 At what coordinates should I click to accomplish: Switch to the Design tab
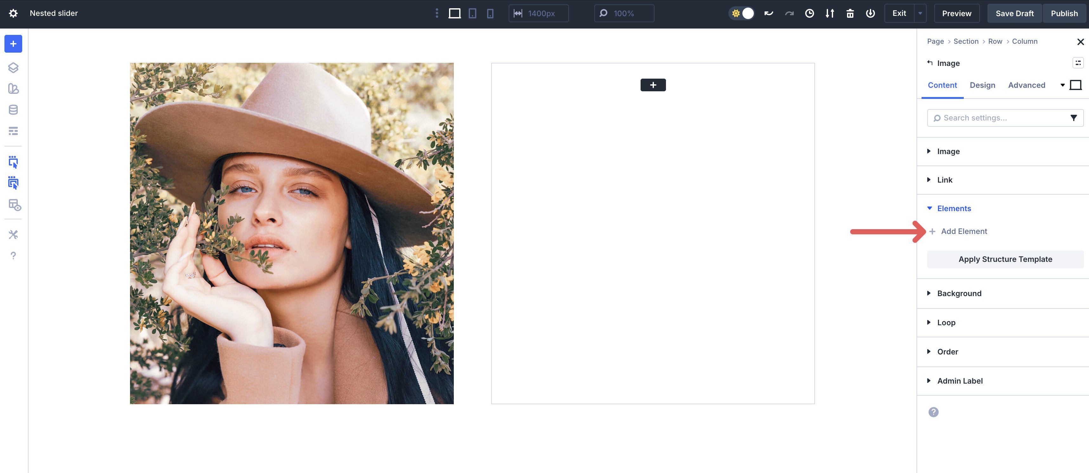click(982, 85)
